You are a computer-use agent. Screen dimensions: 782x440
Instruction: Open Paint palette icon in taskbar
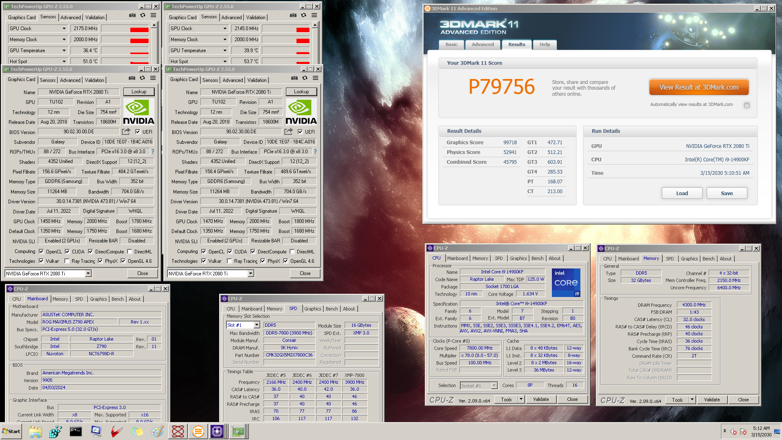157,431
